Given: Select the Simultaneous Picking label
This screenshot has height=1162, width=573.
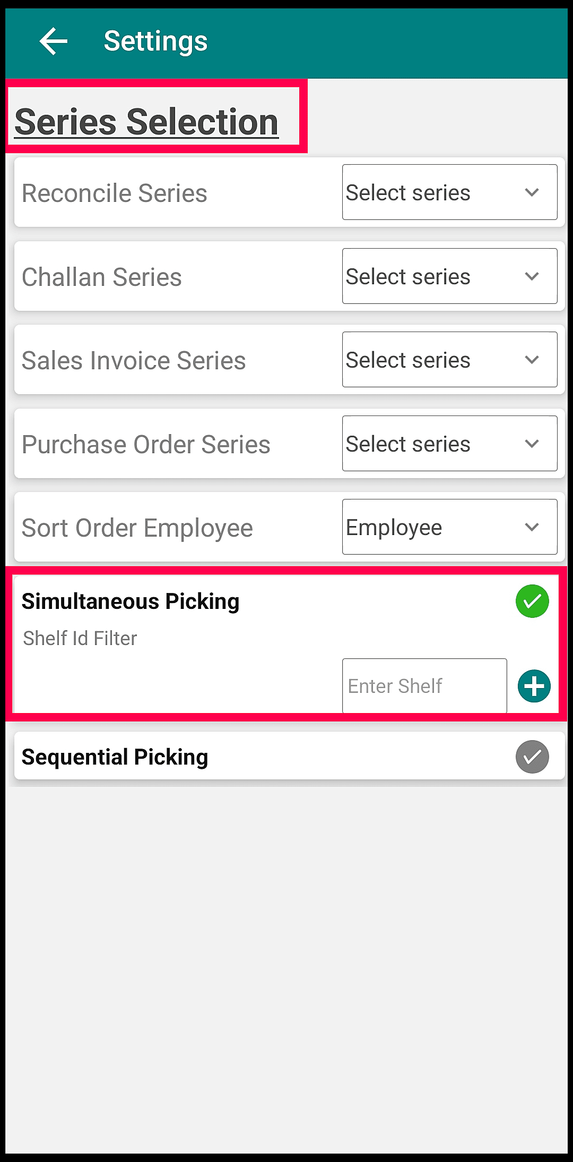Looking at the screenshot, I should click(131, 601).
